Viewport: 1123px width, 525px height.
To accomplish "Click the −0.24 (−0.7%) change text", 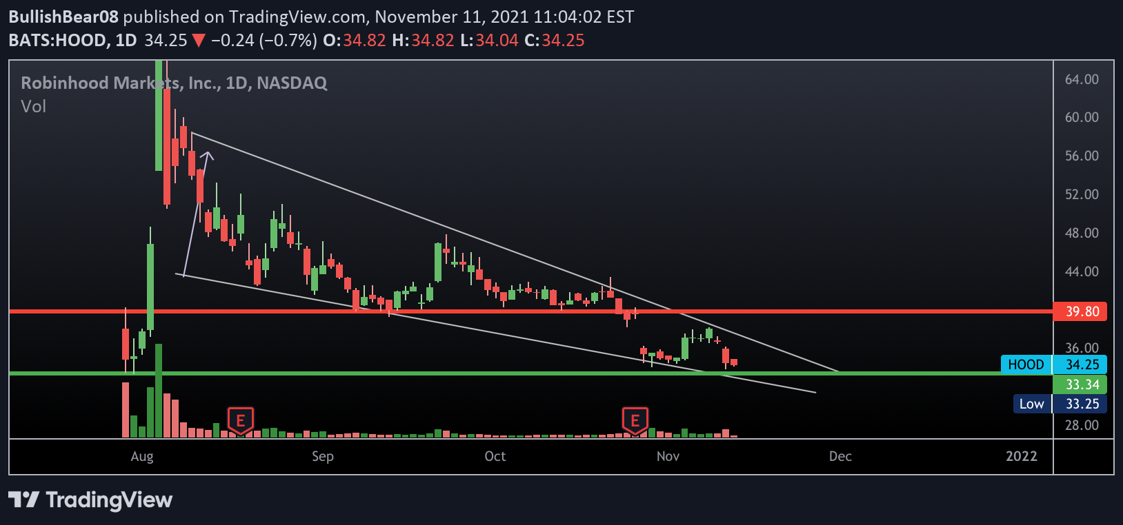I will coord(264,40).
